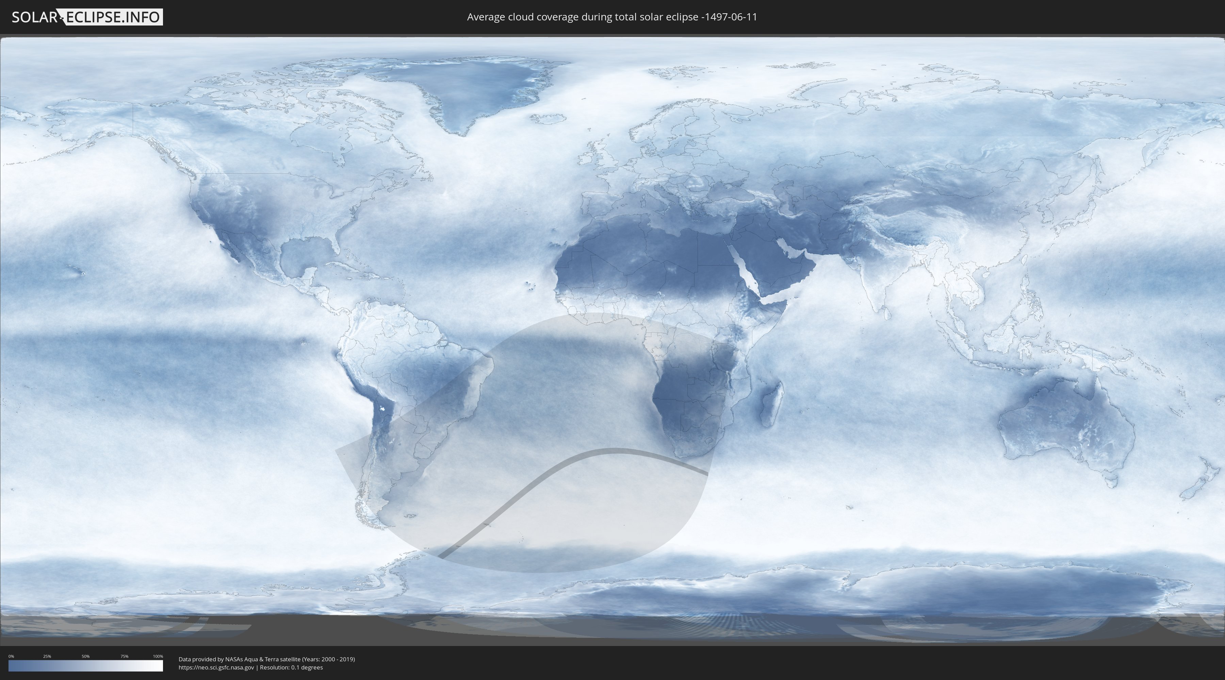Click the '100%' legend label
The width and height of the screenshot is (1225, 680).
tap(158, 656)
